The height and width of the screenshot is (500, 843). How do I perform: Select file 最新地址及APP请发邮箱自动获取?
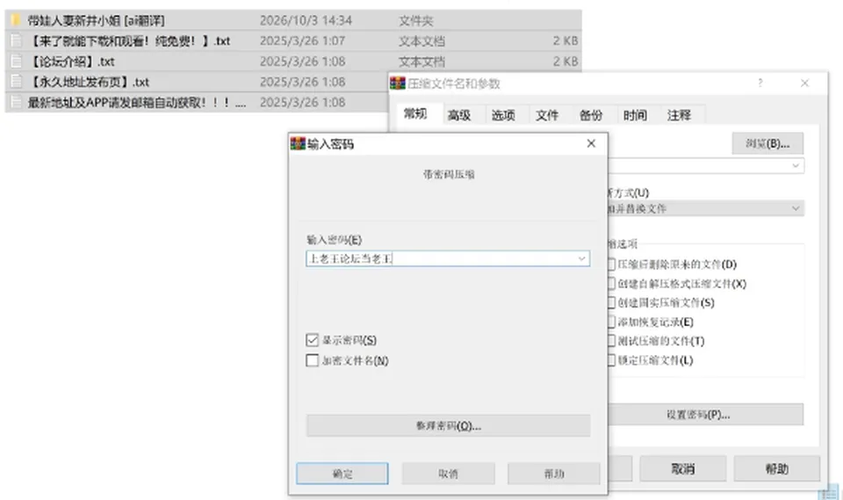click(x=137, y=102)
